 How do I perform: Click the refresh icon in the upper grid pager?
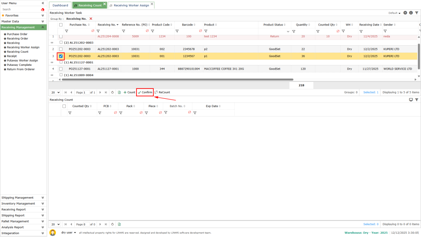(112, 93)
